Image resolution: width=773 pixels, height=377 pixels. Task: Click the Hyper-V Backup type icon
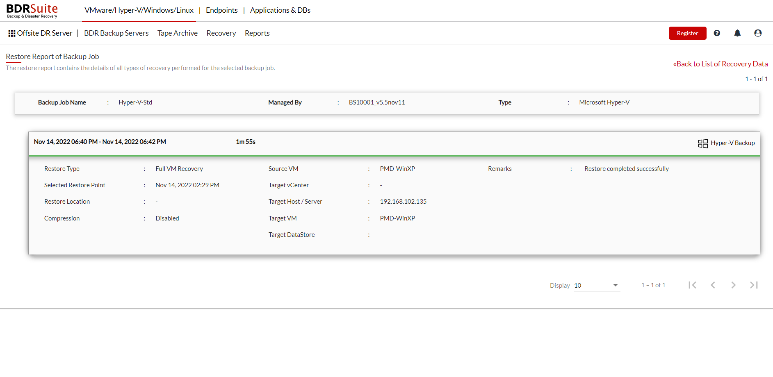click(x=703, y=143)
